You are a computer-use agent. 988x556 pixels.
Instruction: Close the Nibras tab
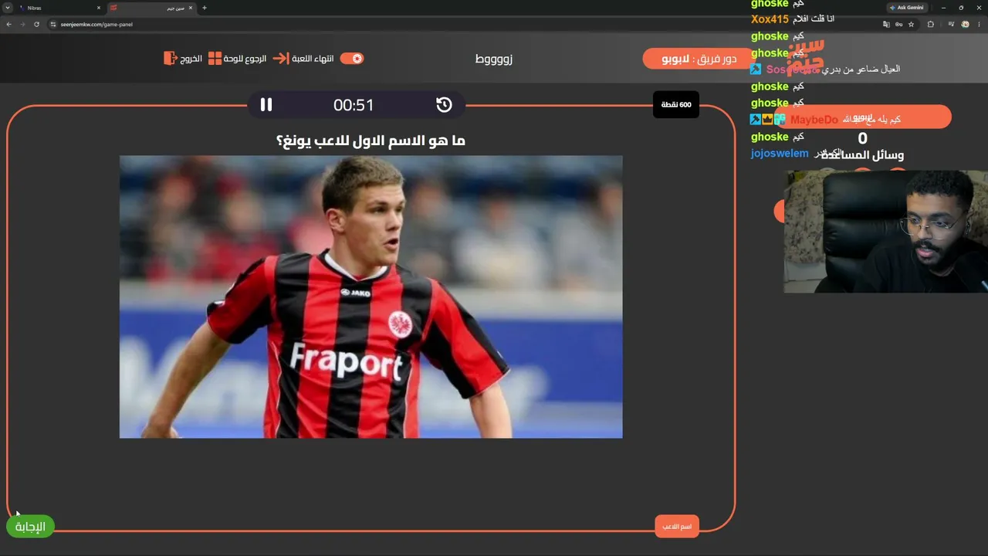98,8
